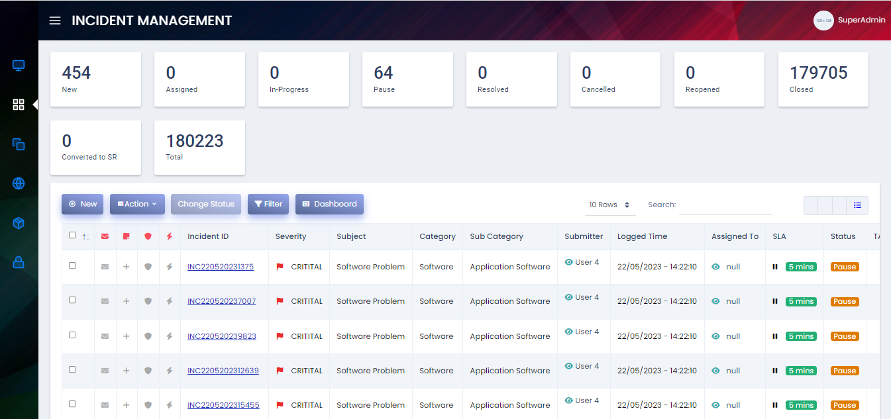Show the Total incidents card with 180223

click(x=199, y=148)
